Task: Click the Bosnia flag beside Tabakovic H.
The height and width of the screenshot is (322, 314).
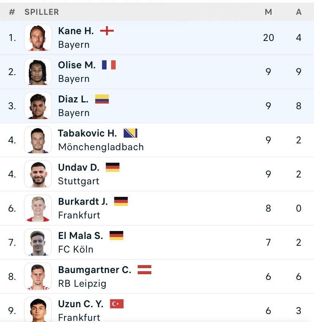Action: pyautogui.click(x=130, y=133)
